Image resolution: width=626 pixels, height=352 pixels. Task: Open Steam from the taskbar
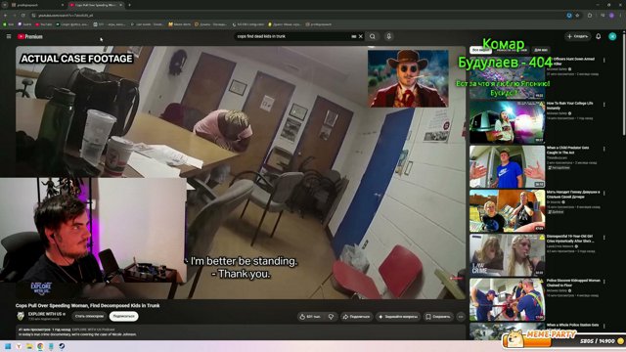pyautogui.click(x=62, y=346)
